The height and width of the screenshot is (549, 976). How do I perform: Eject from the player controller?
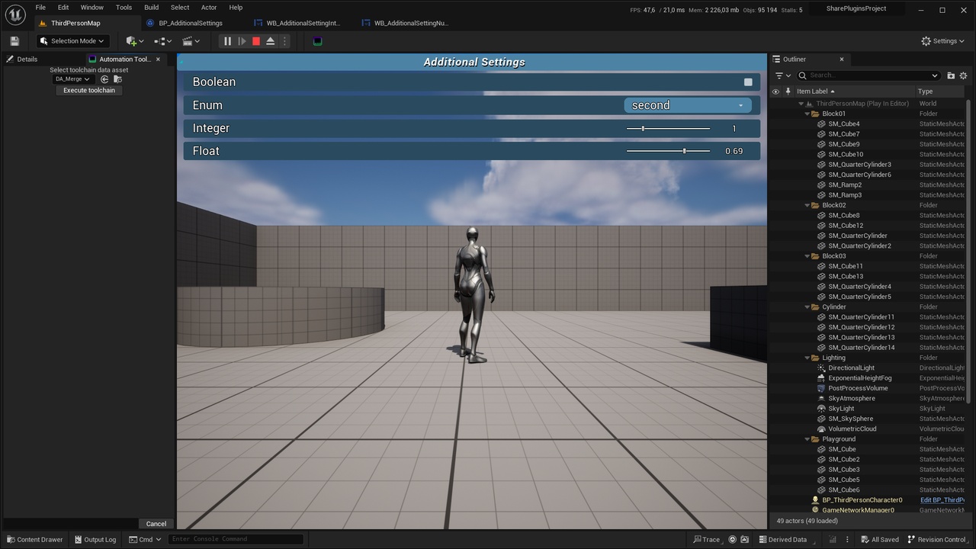click(270, 41)
